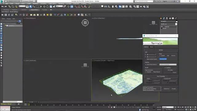Image resolution: width=197 pixels, height=111 pixels.
Task: Open the reference coordinate system View dropdown
Action: tap(59, 6)
